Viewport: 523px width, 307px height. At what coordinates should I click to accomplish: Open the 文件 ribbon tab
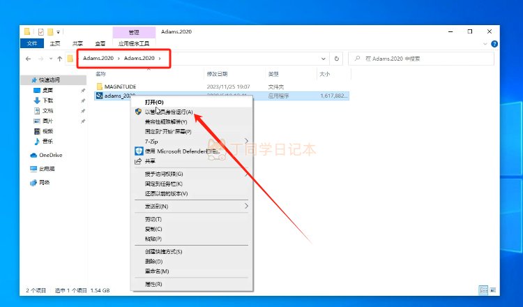(x=32, y=43)
